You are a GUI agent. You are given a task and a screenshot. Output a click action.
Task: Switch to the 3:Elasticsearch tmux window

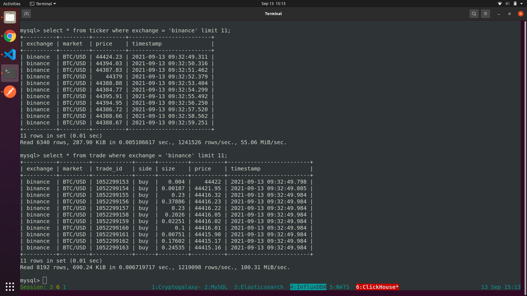tap(259, 287)
